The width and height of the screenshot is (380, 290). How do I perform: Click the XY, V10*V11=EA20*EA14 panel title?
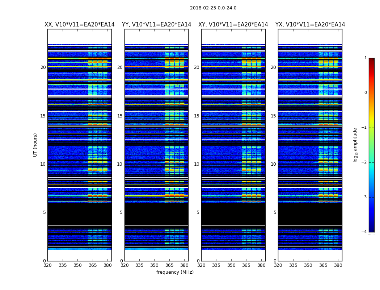(233, 25)
